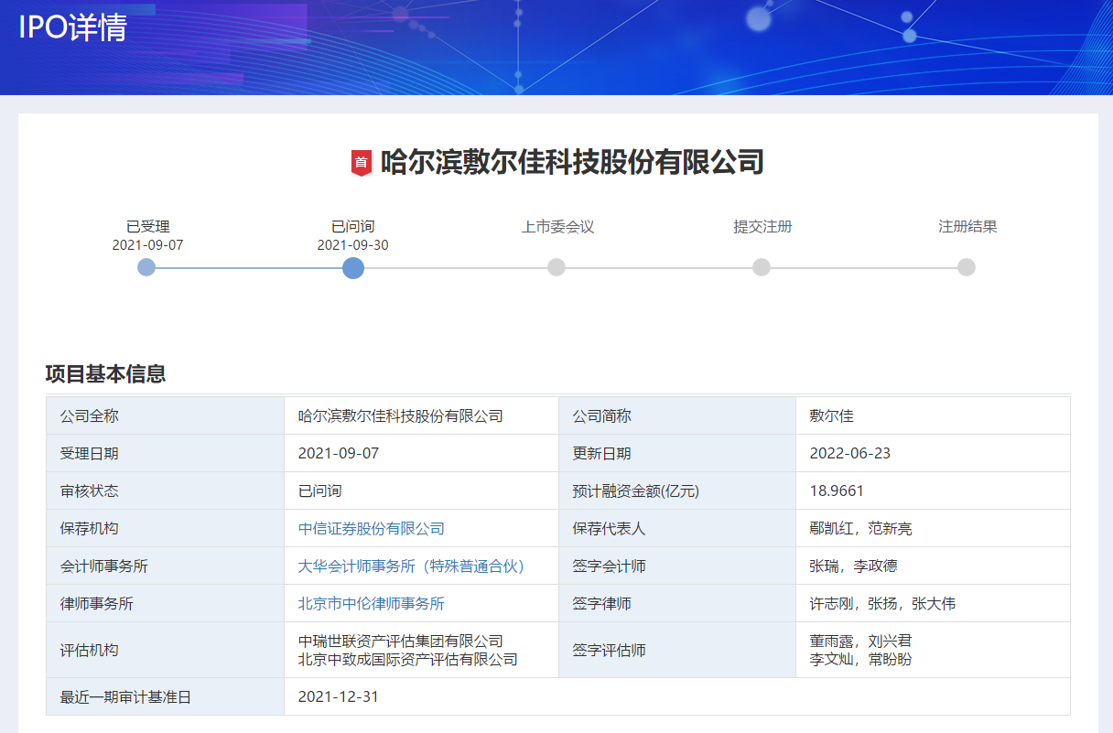This screenshot has height=733, width=1113.
Task: Click the 受理日期 value 2021-09-07 in table
Action: tap(339, 454)
